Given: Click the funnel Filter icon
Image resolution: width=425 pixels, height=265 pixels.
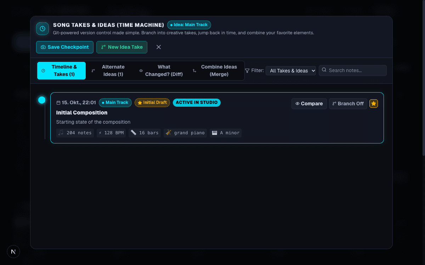Looking at the screenshot, I should [247, 71].
